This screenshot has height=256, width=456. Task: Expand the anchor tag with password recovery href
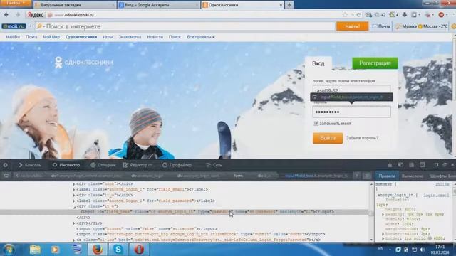(x=74, y=240)
